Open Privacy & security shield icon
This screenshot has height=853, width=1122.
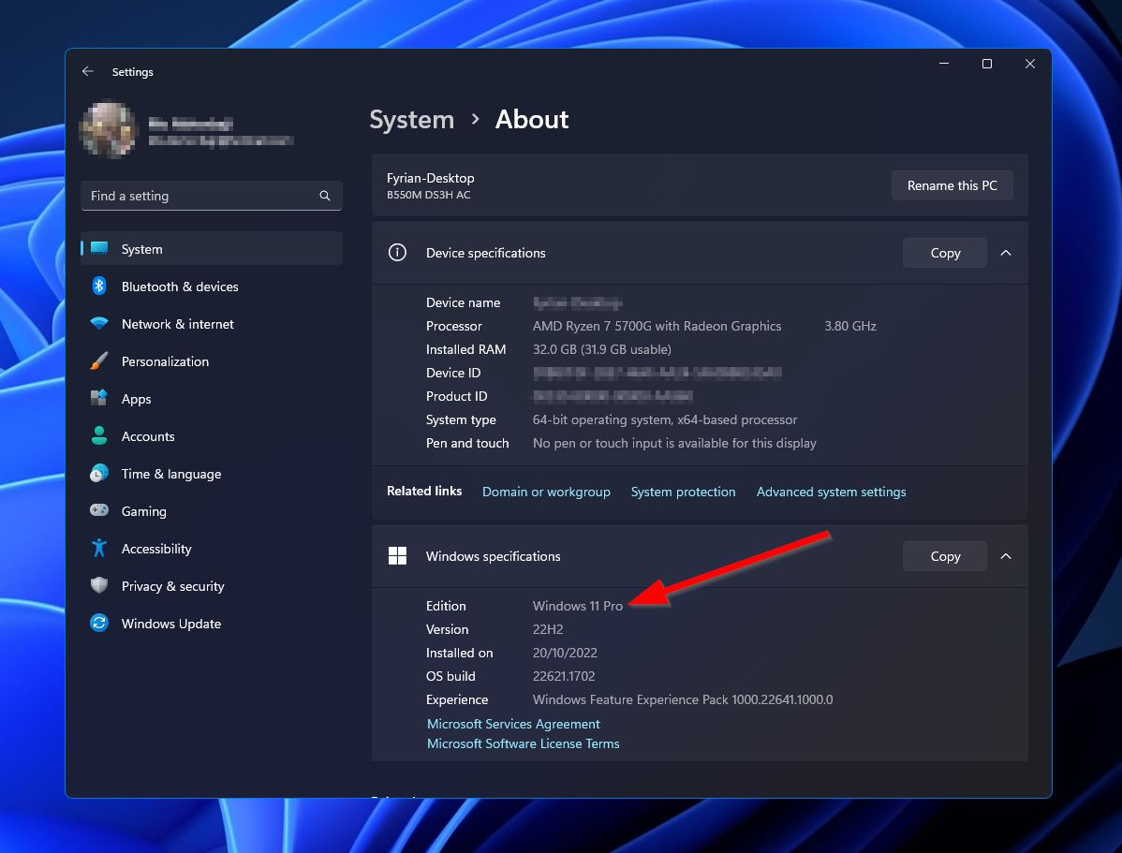pos(99,586)
